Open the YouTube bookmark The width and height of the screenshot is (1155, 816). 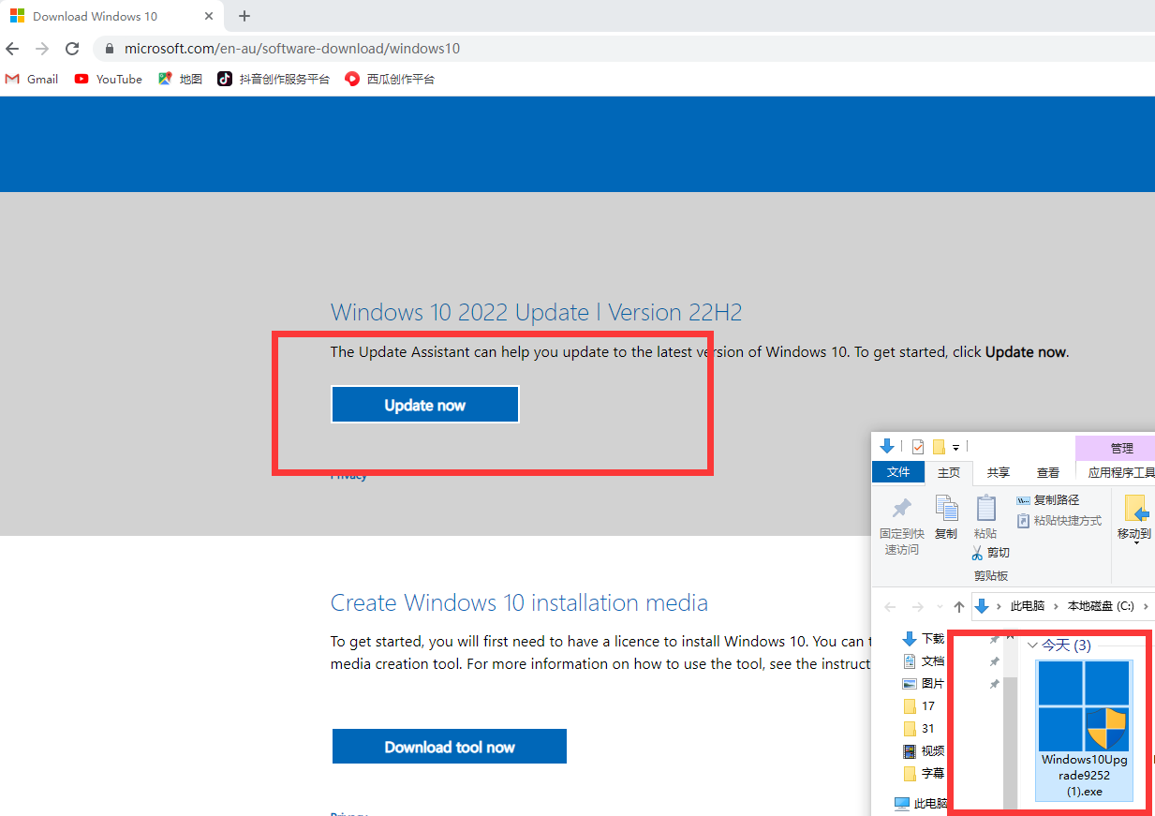coord(108,80)
